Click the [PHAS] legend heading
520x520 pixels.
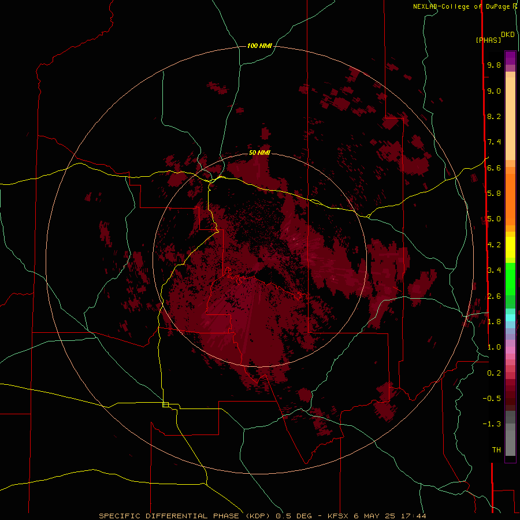(x=488, y=40)
